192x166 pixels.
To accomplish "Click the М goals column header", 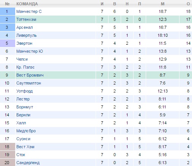I will [163, 4].
